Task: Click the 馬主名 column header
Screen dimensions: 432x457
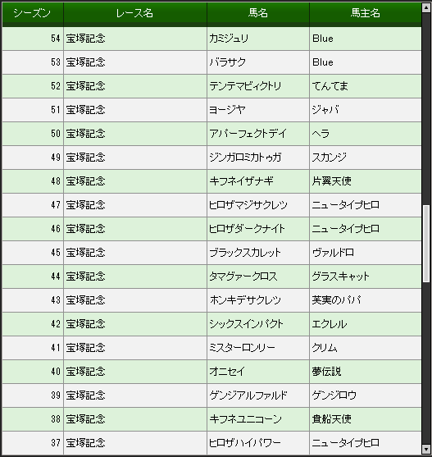Action: (x=366, y=13)
